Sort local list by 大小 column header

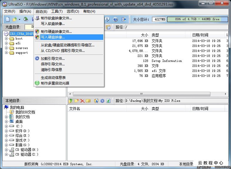[x=138, y=109]
